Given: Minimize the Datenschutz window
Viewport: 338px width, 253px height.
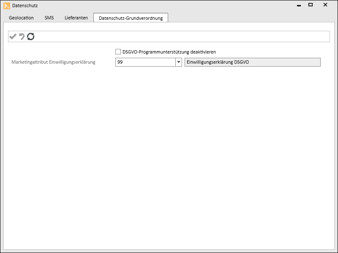Looking at the screenshot, I should [299, 5].
